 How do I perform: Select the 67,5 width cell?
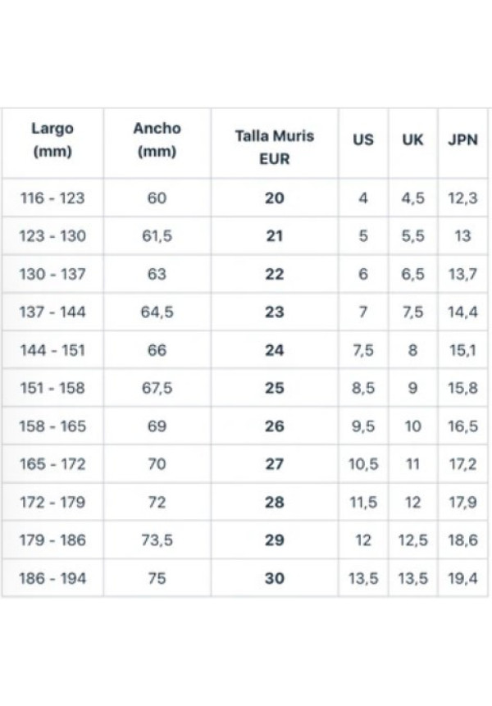[157, 389]
